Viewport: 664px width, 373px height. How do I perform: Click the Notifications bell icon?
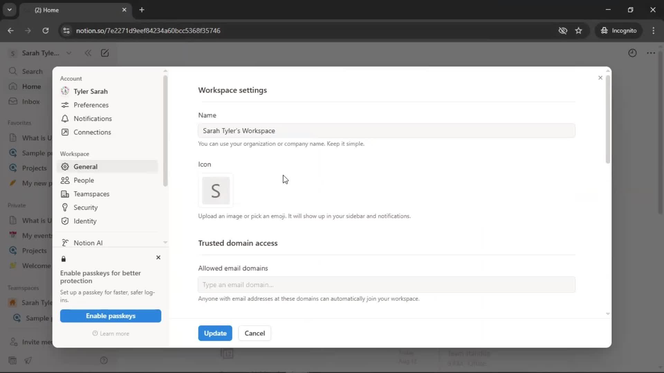tap(65, 118)
